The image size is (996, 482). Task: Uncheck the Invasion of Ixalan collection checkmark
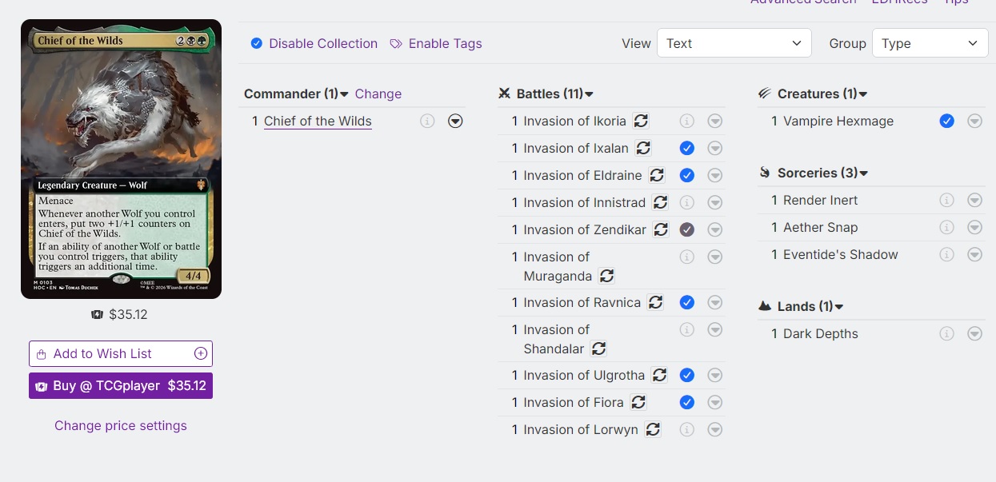coord(686,148)
